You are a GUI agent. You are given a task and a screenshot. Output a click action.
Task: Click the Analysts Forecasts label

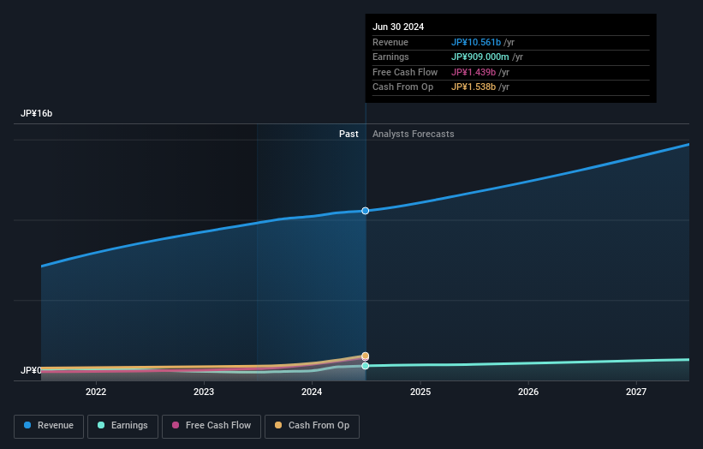coord(413,135)
